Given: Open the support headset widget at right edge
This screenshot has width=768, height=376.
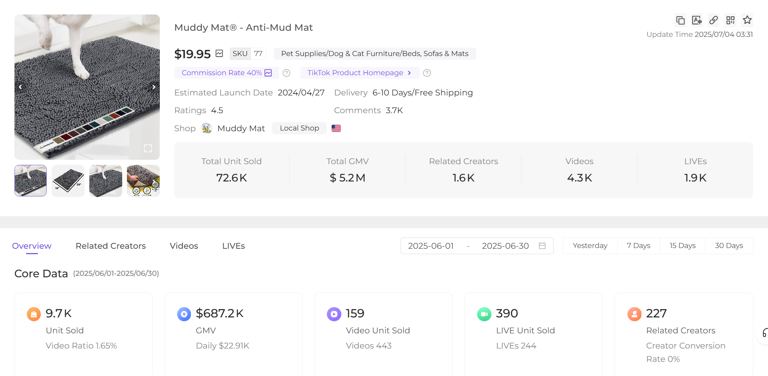Looking at the screenshot, I should [764, 333].
